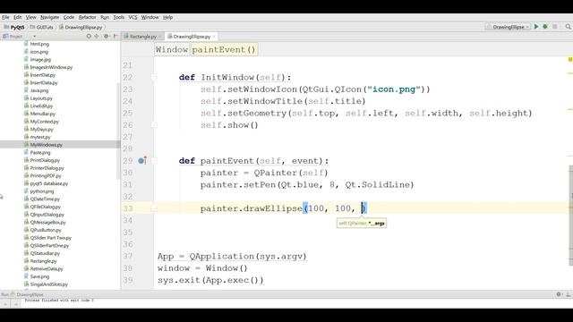
Task: Open the Project view dropdown
Action: [34, 36]
